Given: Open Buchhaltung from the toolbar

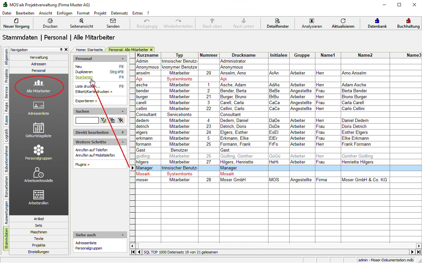Looking at the screenshot, I should pos(408,21).
